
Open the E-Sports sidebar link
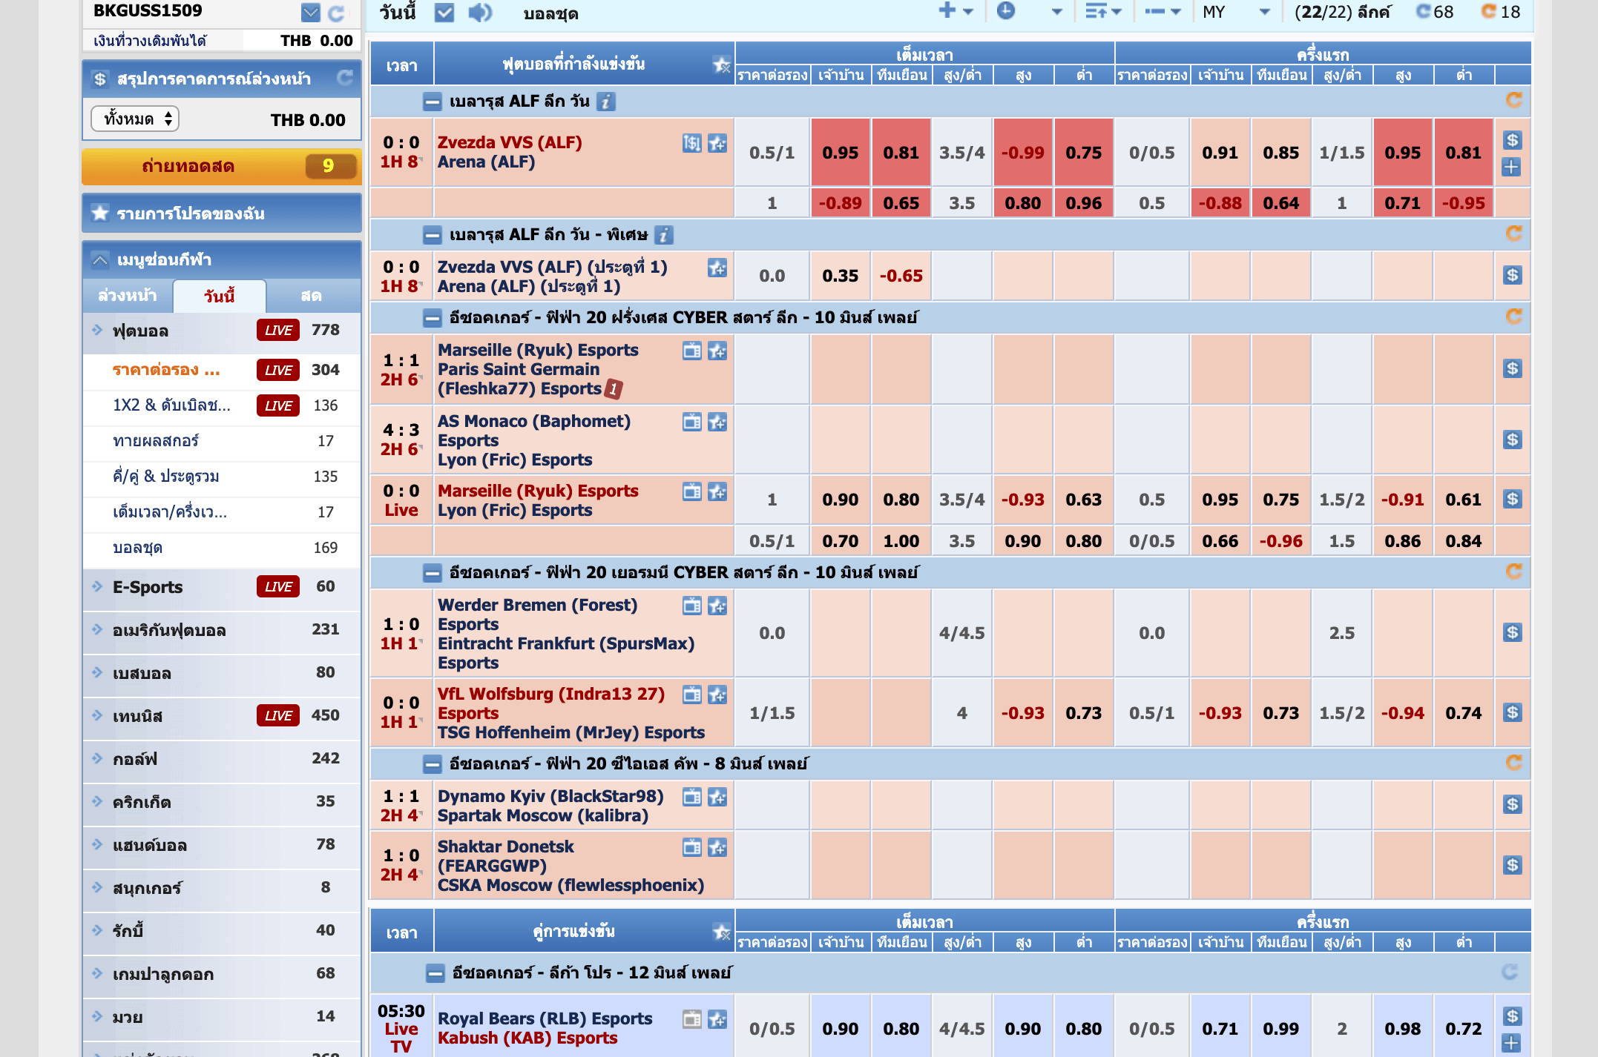coord(148,587)
